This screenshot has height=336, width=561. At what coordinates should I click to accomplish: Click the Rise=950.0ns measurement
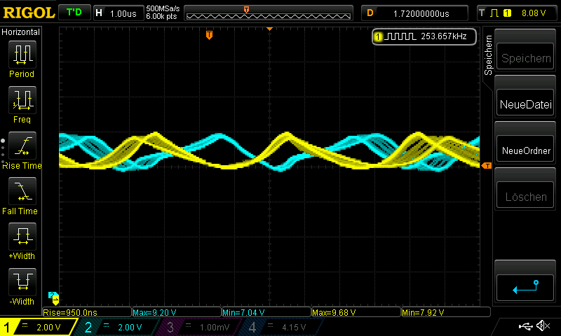pyautogui.click(x=87, y=312)
